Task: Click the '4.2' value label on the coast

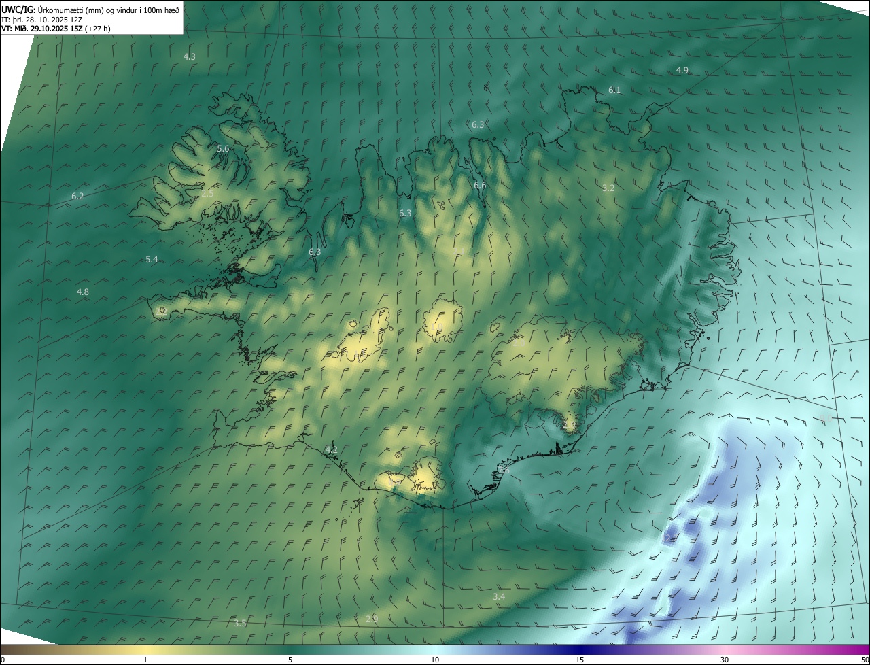Action: (x=331, y=449)
